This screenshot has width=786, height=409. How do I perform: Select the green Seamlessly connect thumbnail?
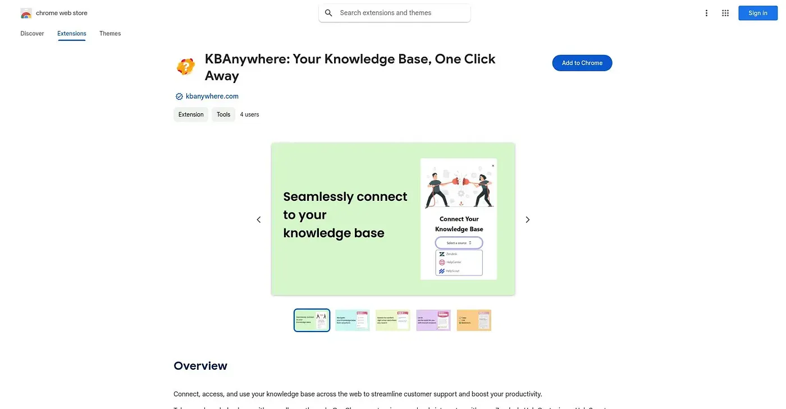[x=312, y=320]
